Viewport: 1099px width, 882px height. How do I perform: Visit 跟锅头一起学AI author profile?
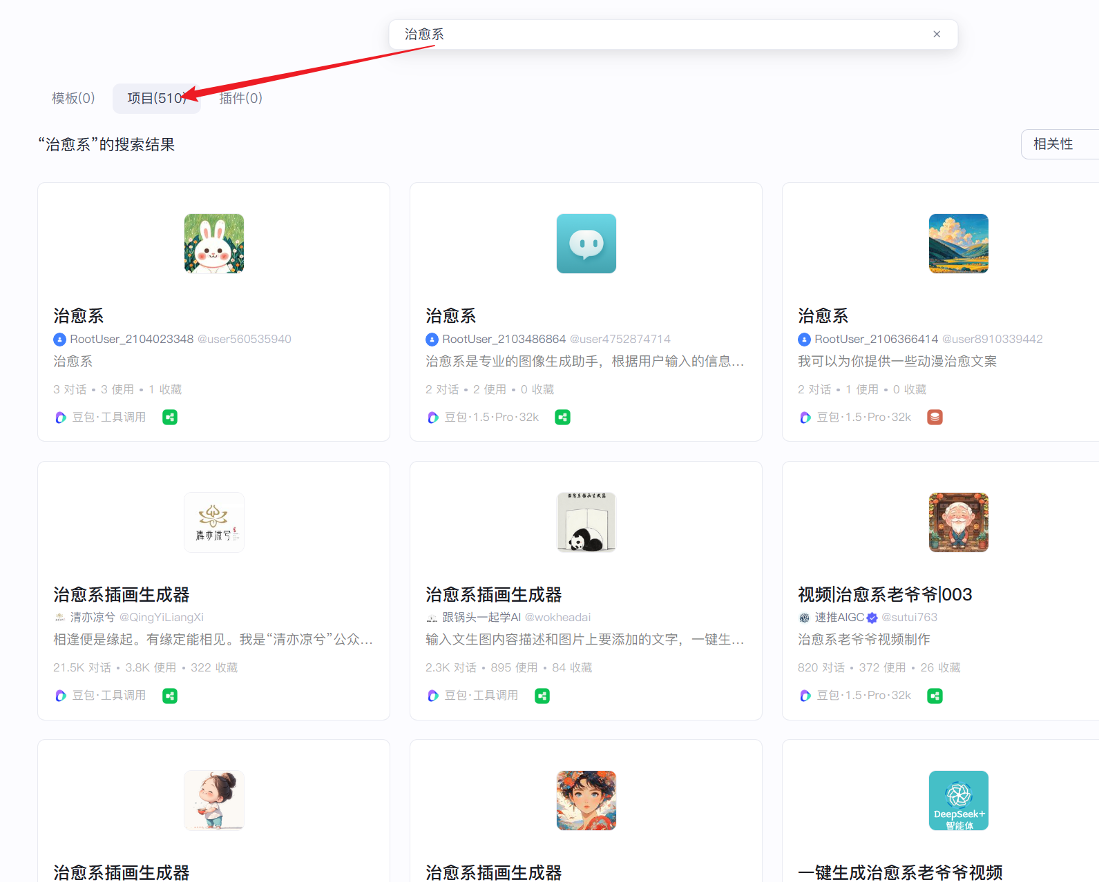click(481, 617)
